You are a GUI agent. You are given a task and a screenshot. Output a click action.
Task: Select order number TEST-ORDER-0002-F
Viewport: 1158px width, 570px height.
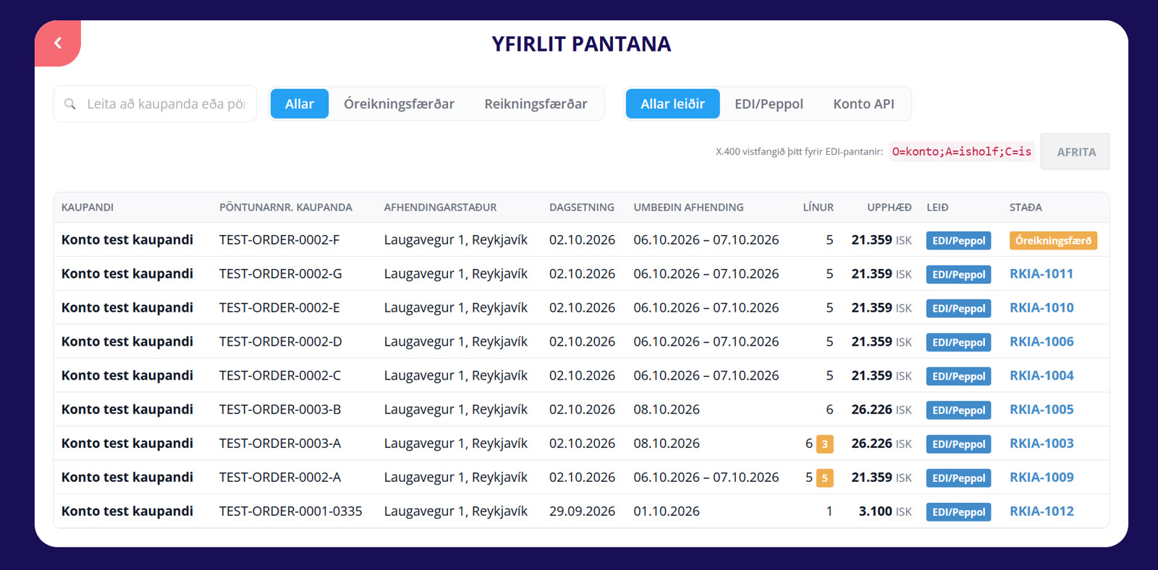[279, 240]
